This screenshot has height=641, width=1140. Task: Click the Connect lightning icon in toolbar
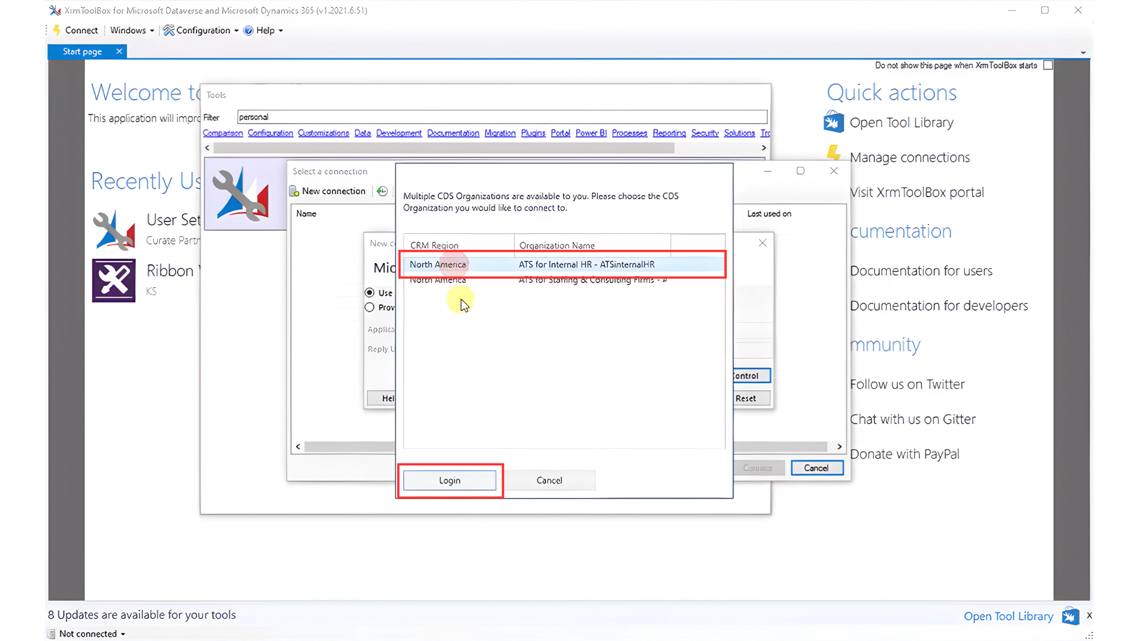pyautogui.click(x=57, y=30)
